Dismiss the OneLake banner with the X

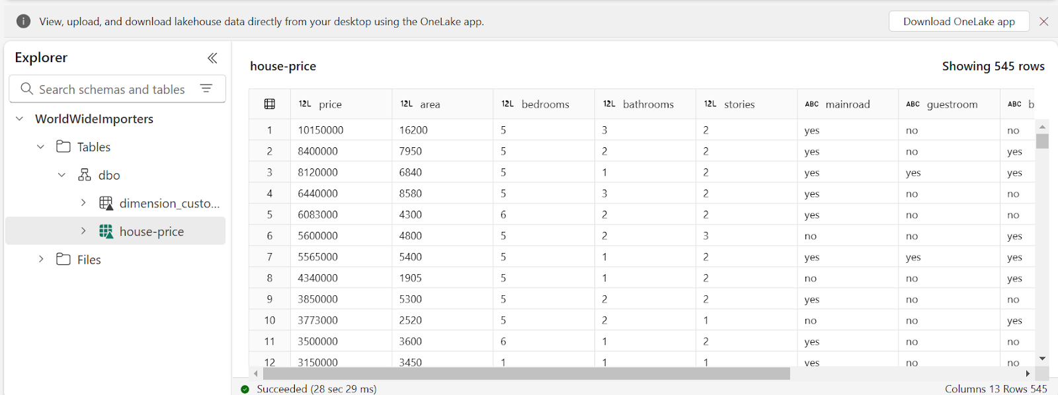pos(1044,21)
